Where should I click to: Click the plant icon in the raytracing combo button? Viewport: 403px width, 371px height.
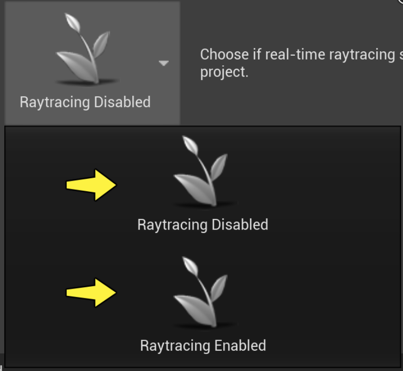tap(86, 49)
